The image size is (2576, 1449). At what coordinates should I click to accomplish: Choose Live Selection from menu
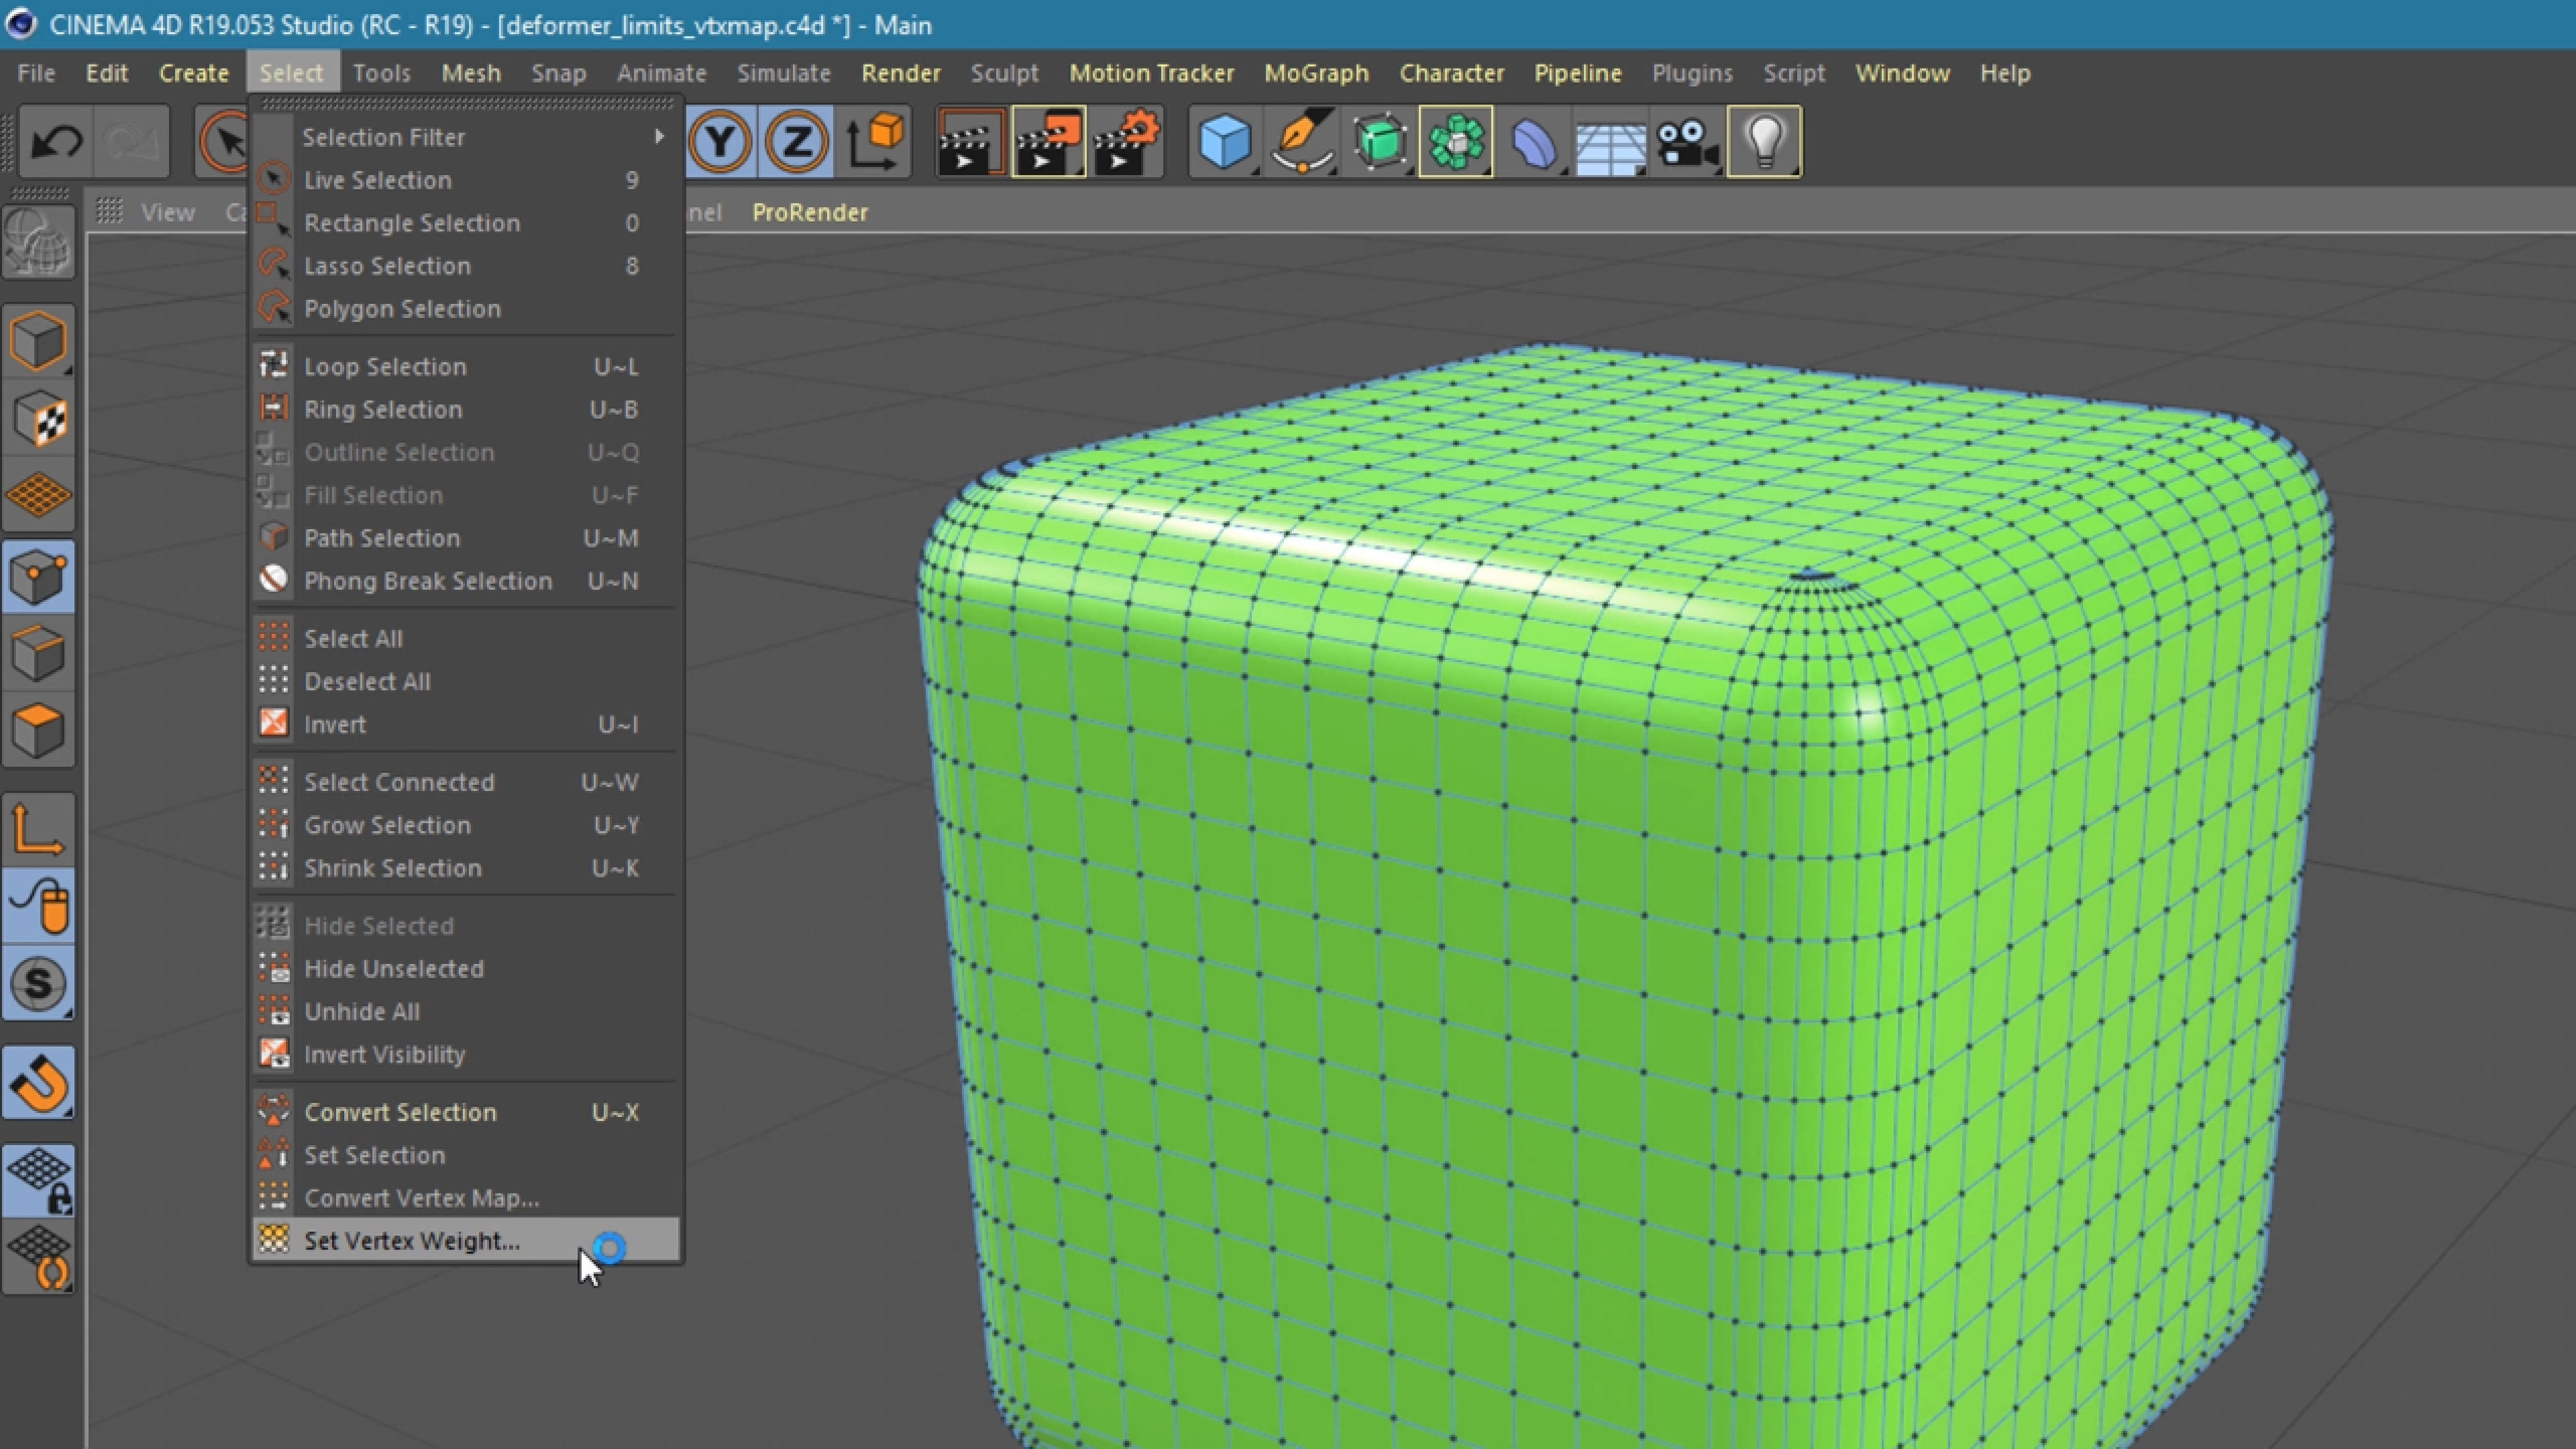(x=466, y=180)
